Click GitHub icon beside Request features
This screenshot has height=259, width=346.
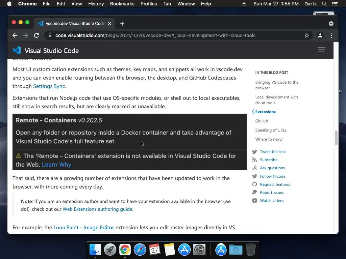(255, 184)
